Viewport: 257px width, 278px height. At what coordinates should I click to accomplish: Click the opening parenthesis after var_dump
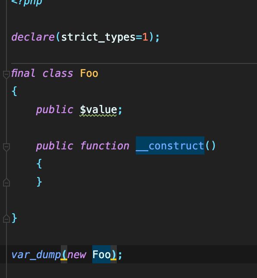(64, 255)
